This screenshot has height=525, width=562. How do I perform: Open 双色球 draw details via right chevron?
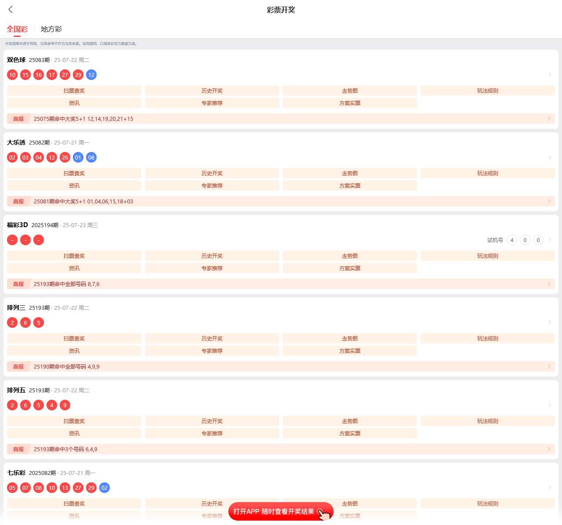point(550,75)
